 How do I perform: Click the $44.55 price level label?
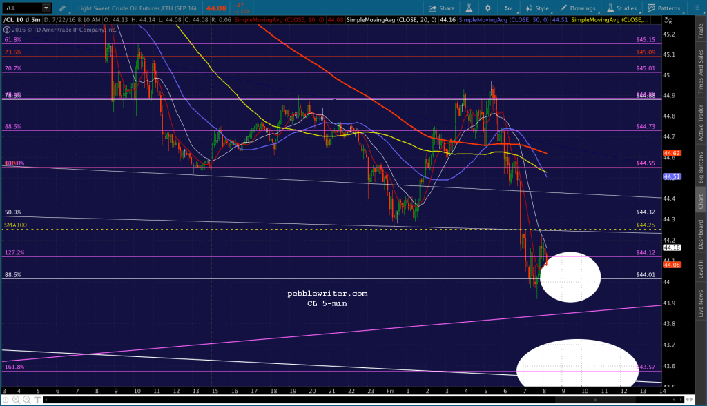tap(646, 163)
